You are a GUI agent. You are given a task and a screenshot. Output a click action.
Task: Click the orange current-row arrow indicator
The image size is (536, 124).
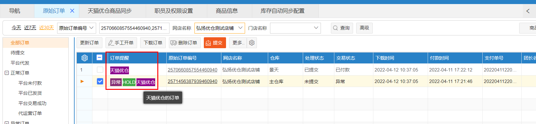[82, 81]
